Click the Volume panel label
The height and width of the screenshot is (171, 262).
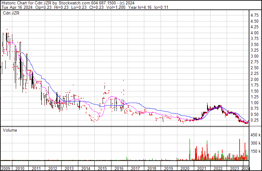pos(10,130)
